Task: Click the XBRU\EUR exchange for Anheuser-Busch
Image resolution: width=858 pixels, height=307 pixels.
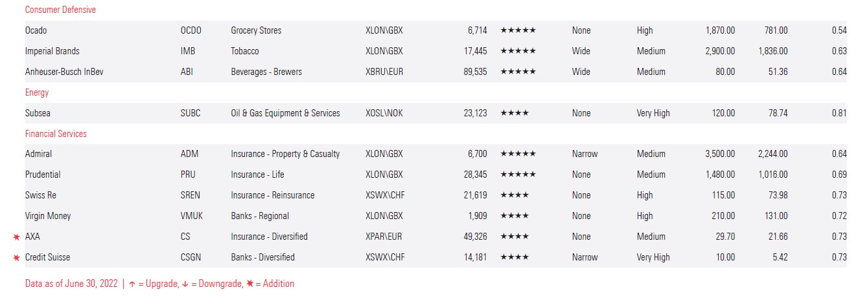Action: click(x=384, y=72)
